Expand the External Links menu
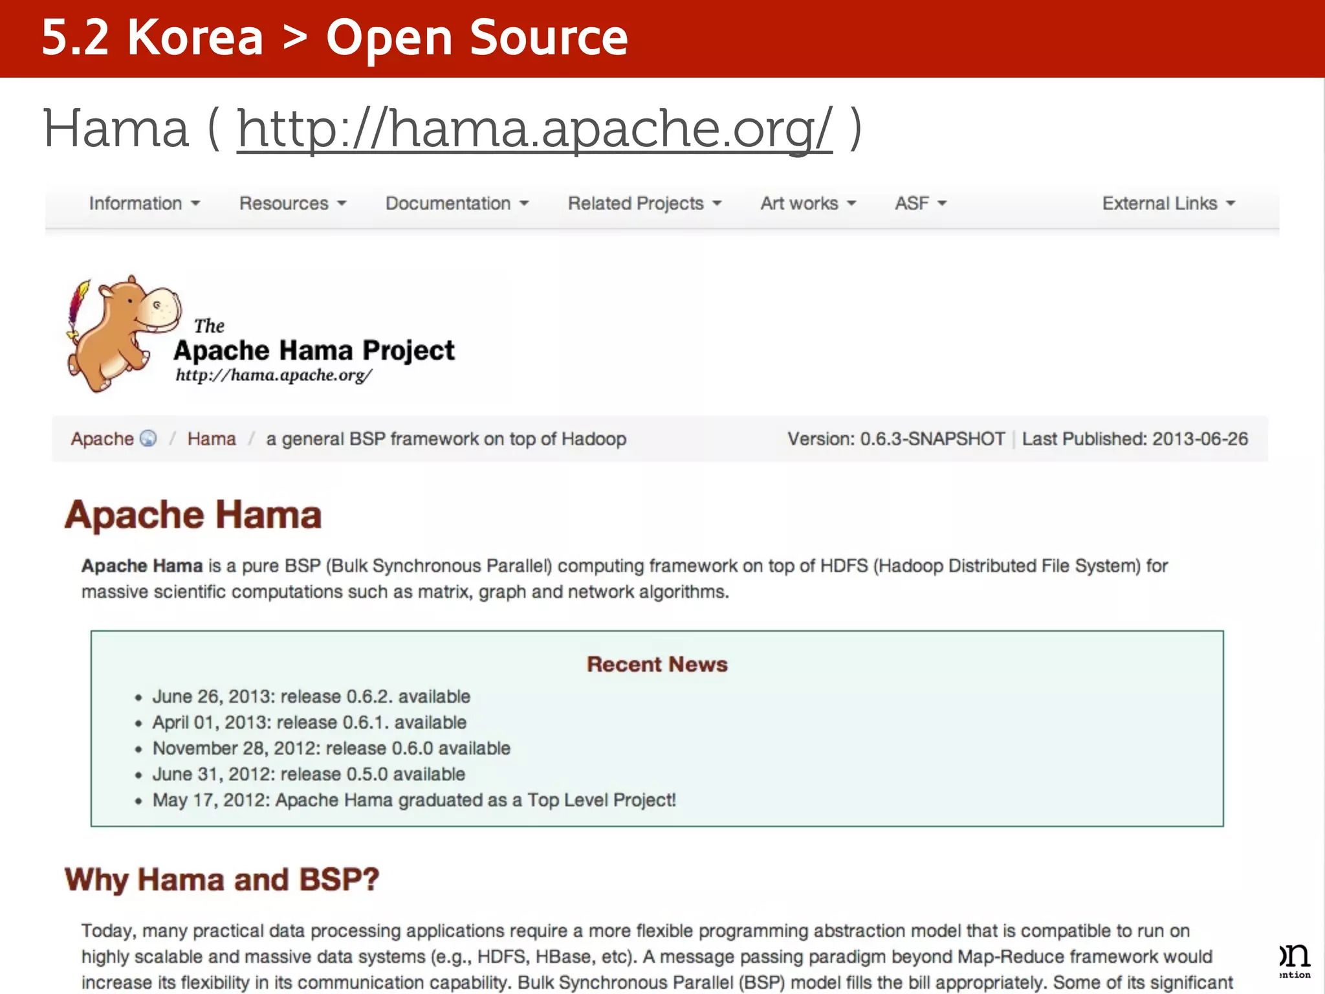 (x=1169, y=203)
